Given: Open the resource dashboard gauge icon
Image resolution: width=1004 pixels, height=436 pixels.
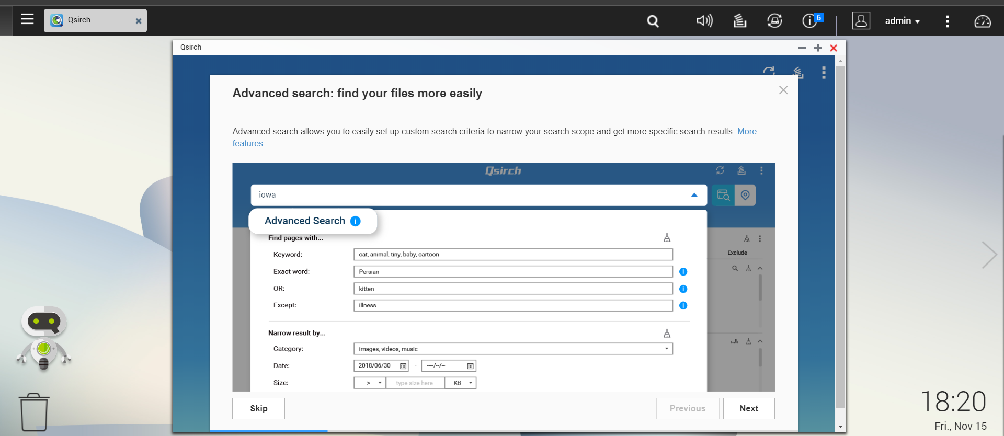Looking at the screenshot, I should (983, 21).
